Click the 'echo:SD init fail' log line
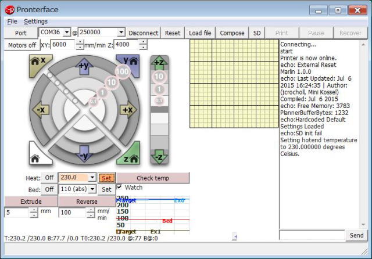 click(301, 133)
